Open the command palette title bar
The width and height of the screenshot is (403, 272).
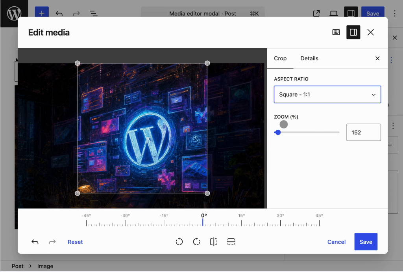click(203, 13)
